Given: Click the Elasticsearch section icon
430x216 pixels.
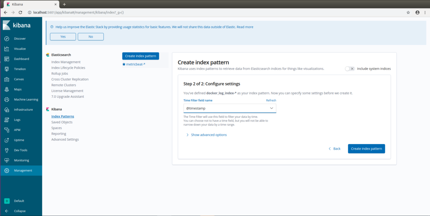Looking at the screenshot, I should click(x=48, y=55).
